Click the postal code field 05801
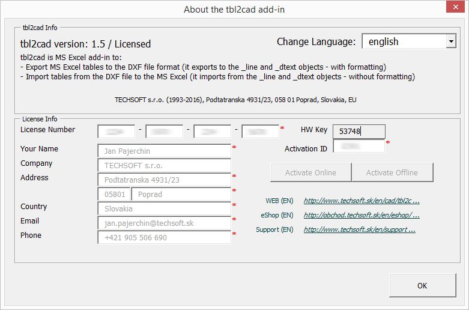The width and height of the screenshot is (469, 310). tap(114, 194)
